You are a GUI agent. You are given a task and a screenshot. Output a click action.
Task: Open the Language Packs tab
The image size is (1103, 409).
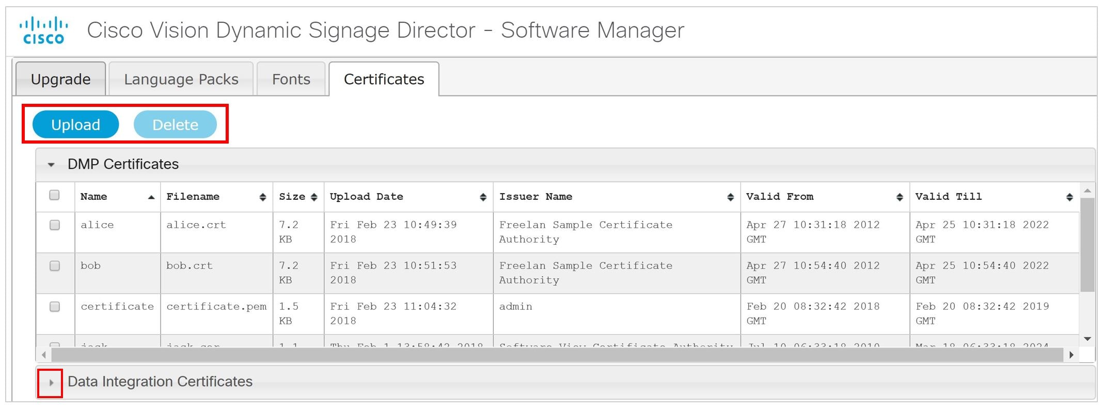coord(181,79)
